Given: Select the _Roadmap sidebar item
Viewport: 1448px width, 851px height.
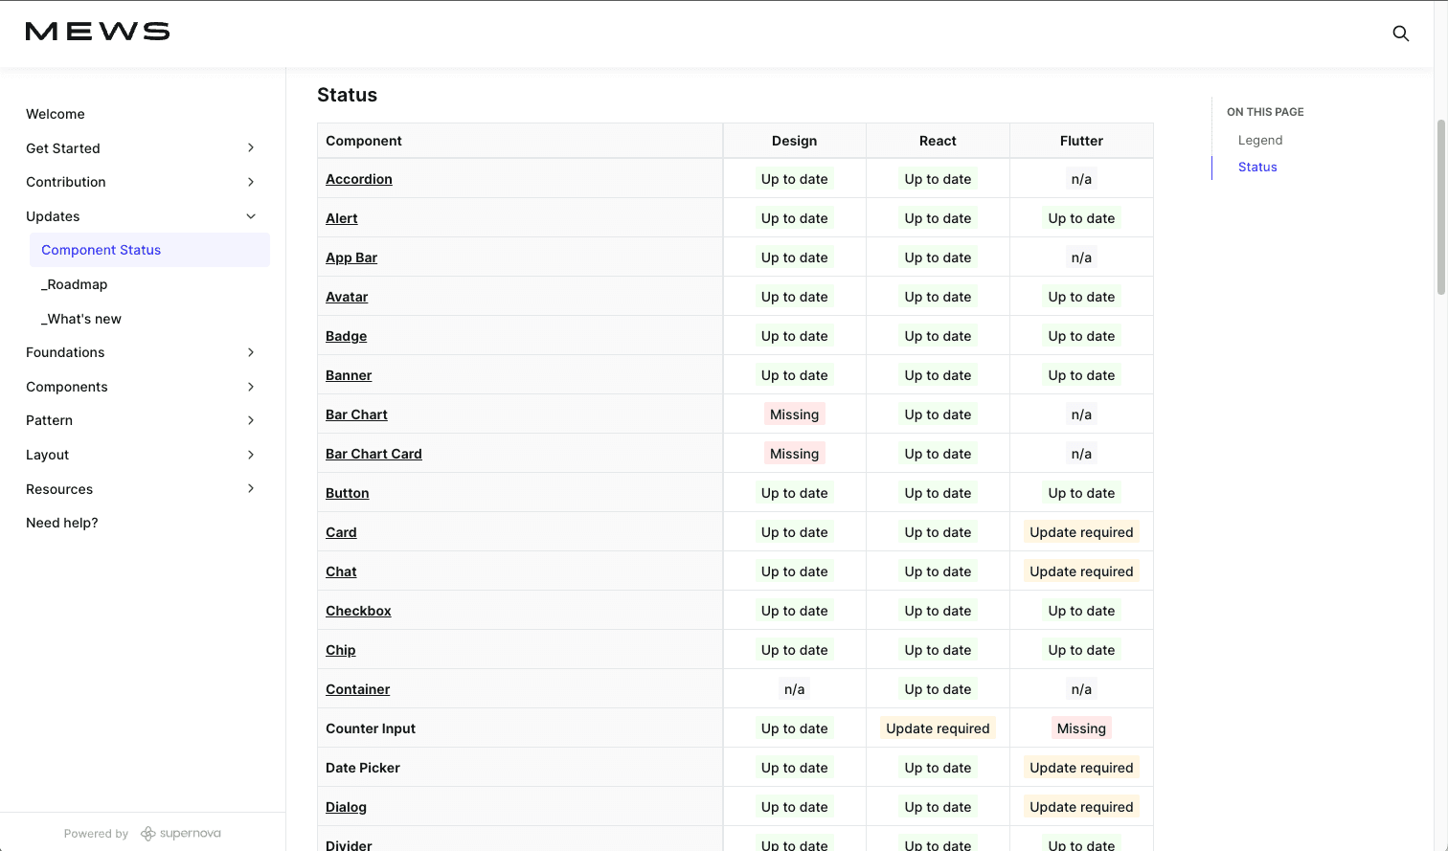Looking at the screenshot, I should pos(75,284).
